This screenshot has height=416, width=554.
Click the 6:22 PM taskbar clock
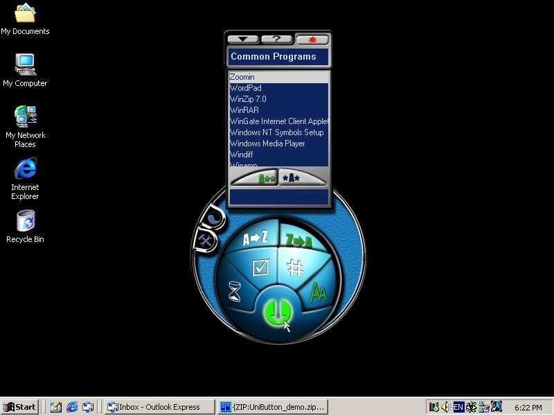point(528,408)
